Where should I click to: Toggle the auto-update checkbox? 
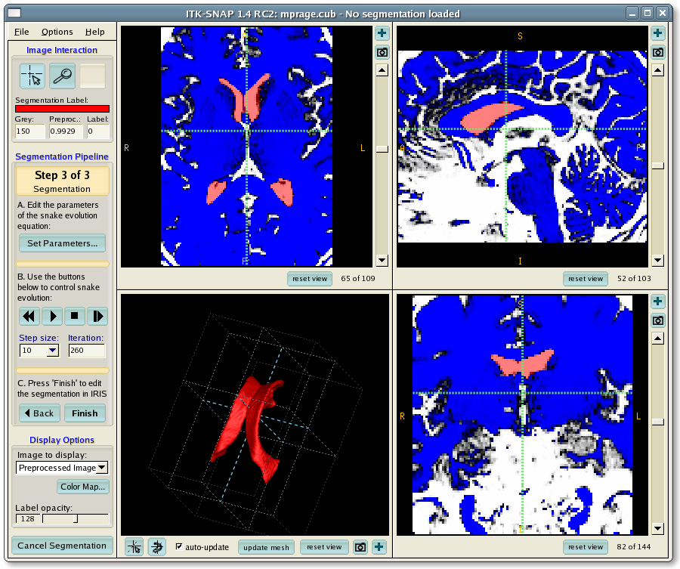tap(179, 546)
